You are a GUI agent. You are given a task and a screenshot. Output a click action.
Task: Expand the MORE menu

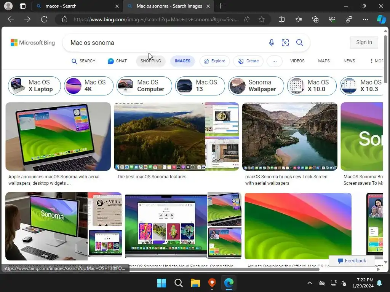click(376, 61)
